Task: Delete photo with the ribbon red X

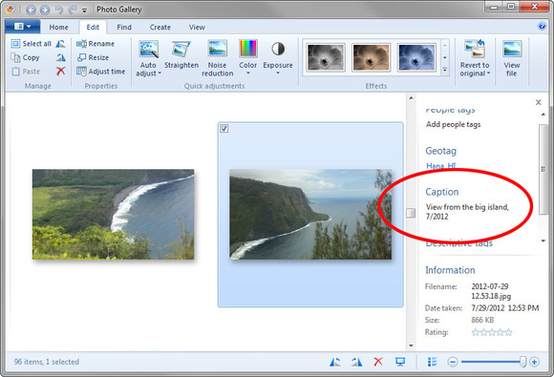Action: pos(61,72)
